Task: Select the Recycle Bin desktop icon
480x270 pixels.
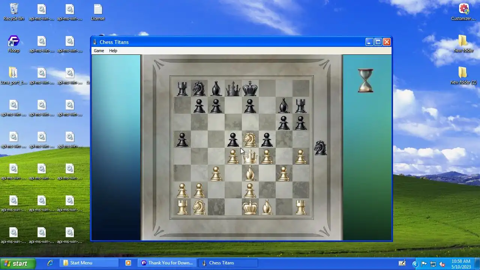Action: pyautogui.click(x=14, y=12)
